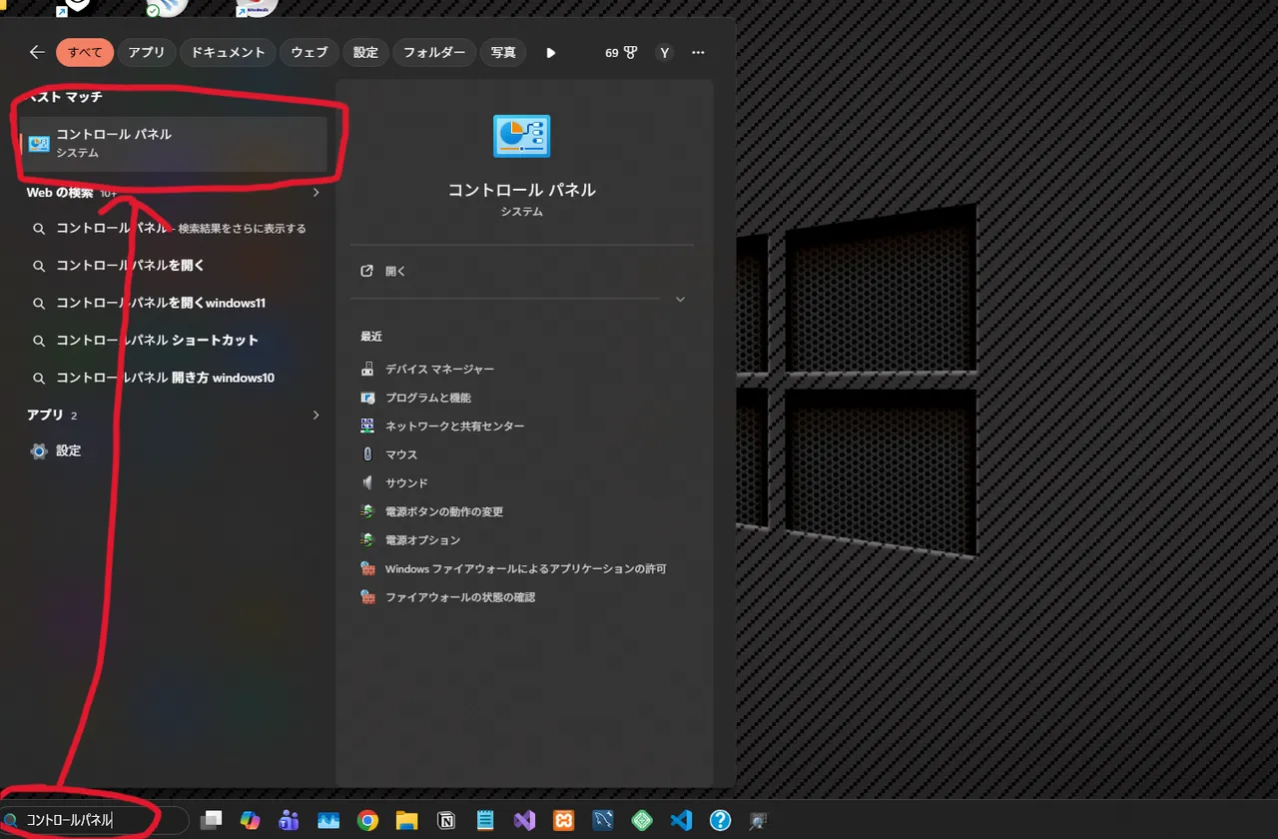1278x839 pixels.
Task: Open Notion from the taskbar
Action: [x=446, y=820]
